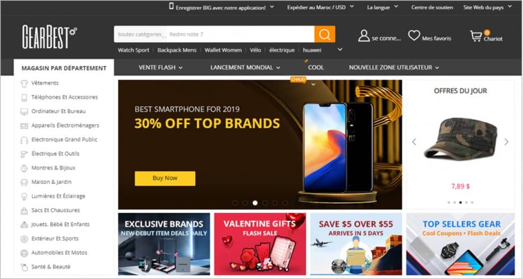Open Téléphones Et Accessoires category
523x279 pixels.
click(x=64, y=97)
